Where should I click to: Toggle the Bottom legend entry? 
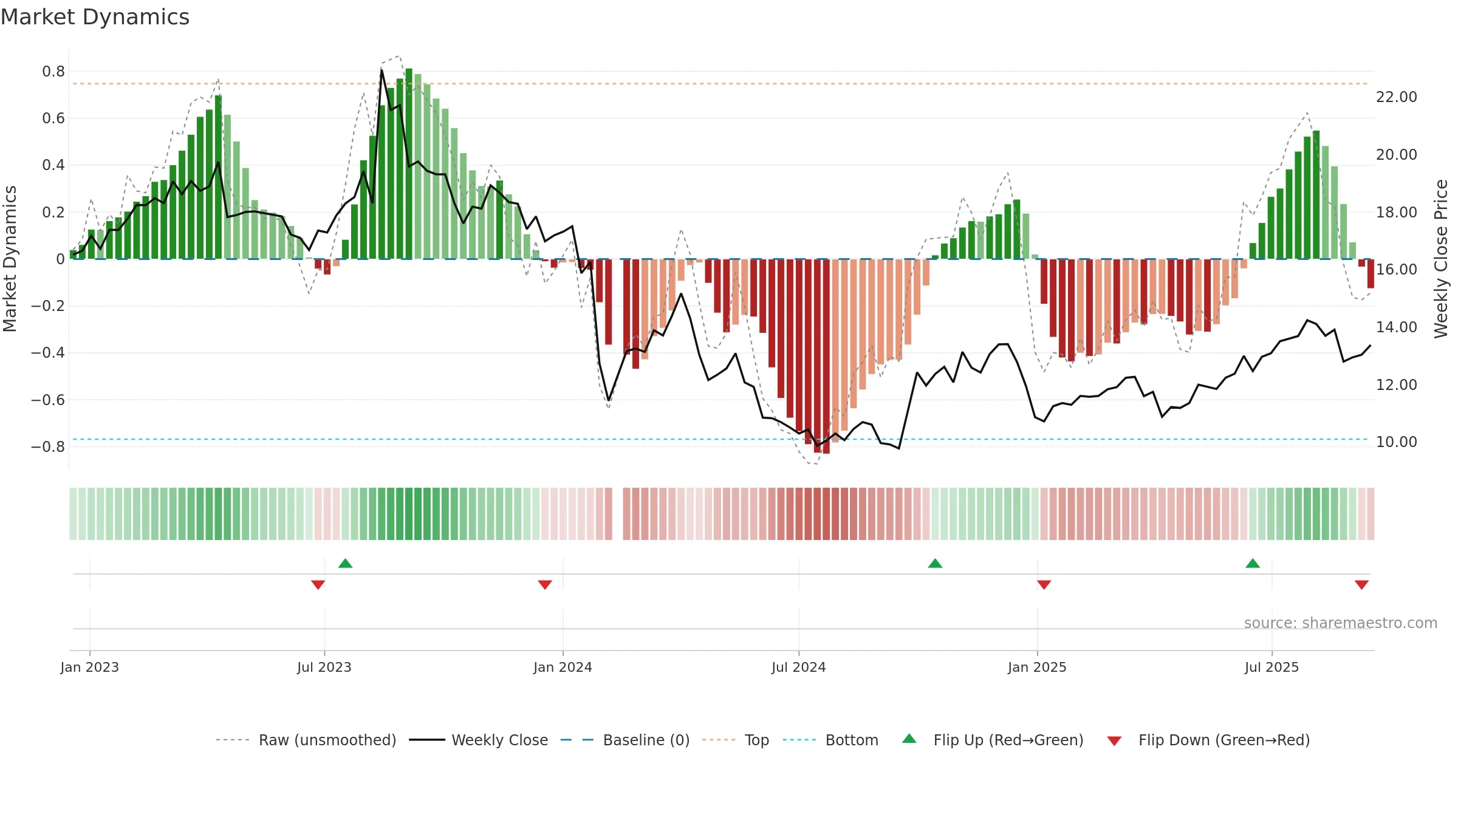click(x=830, y=740)
